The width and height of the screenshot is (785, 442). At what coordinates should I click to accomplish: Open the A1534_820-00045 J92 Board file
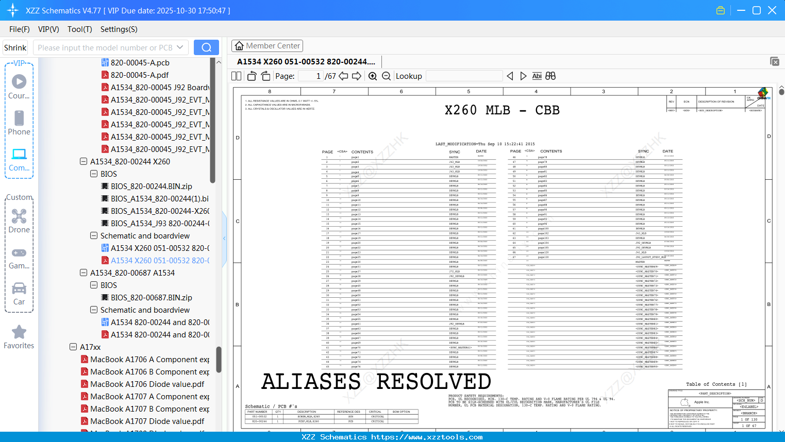[155, 88]
